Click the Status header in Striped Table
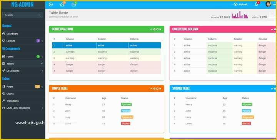This screenshot has height=140, width=277. (245, 98)
